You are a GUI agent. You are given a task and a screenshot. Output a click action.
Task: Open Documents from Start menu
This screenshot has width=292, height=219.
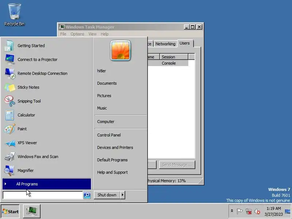point(107,83)
